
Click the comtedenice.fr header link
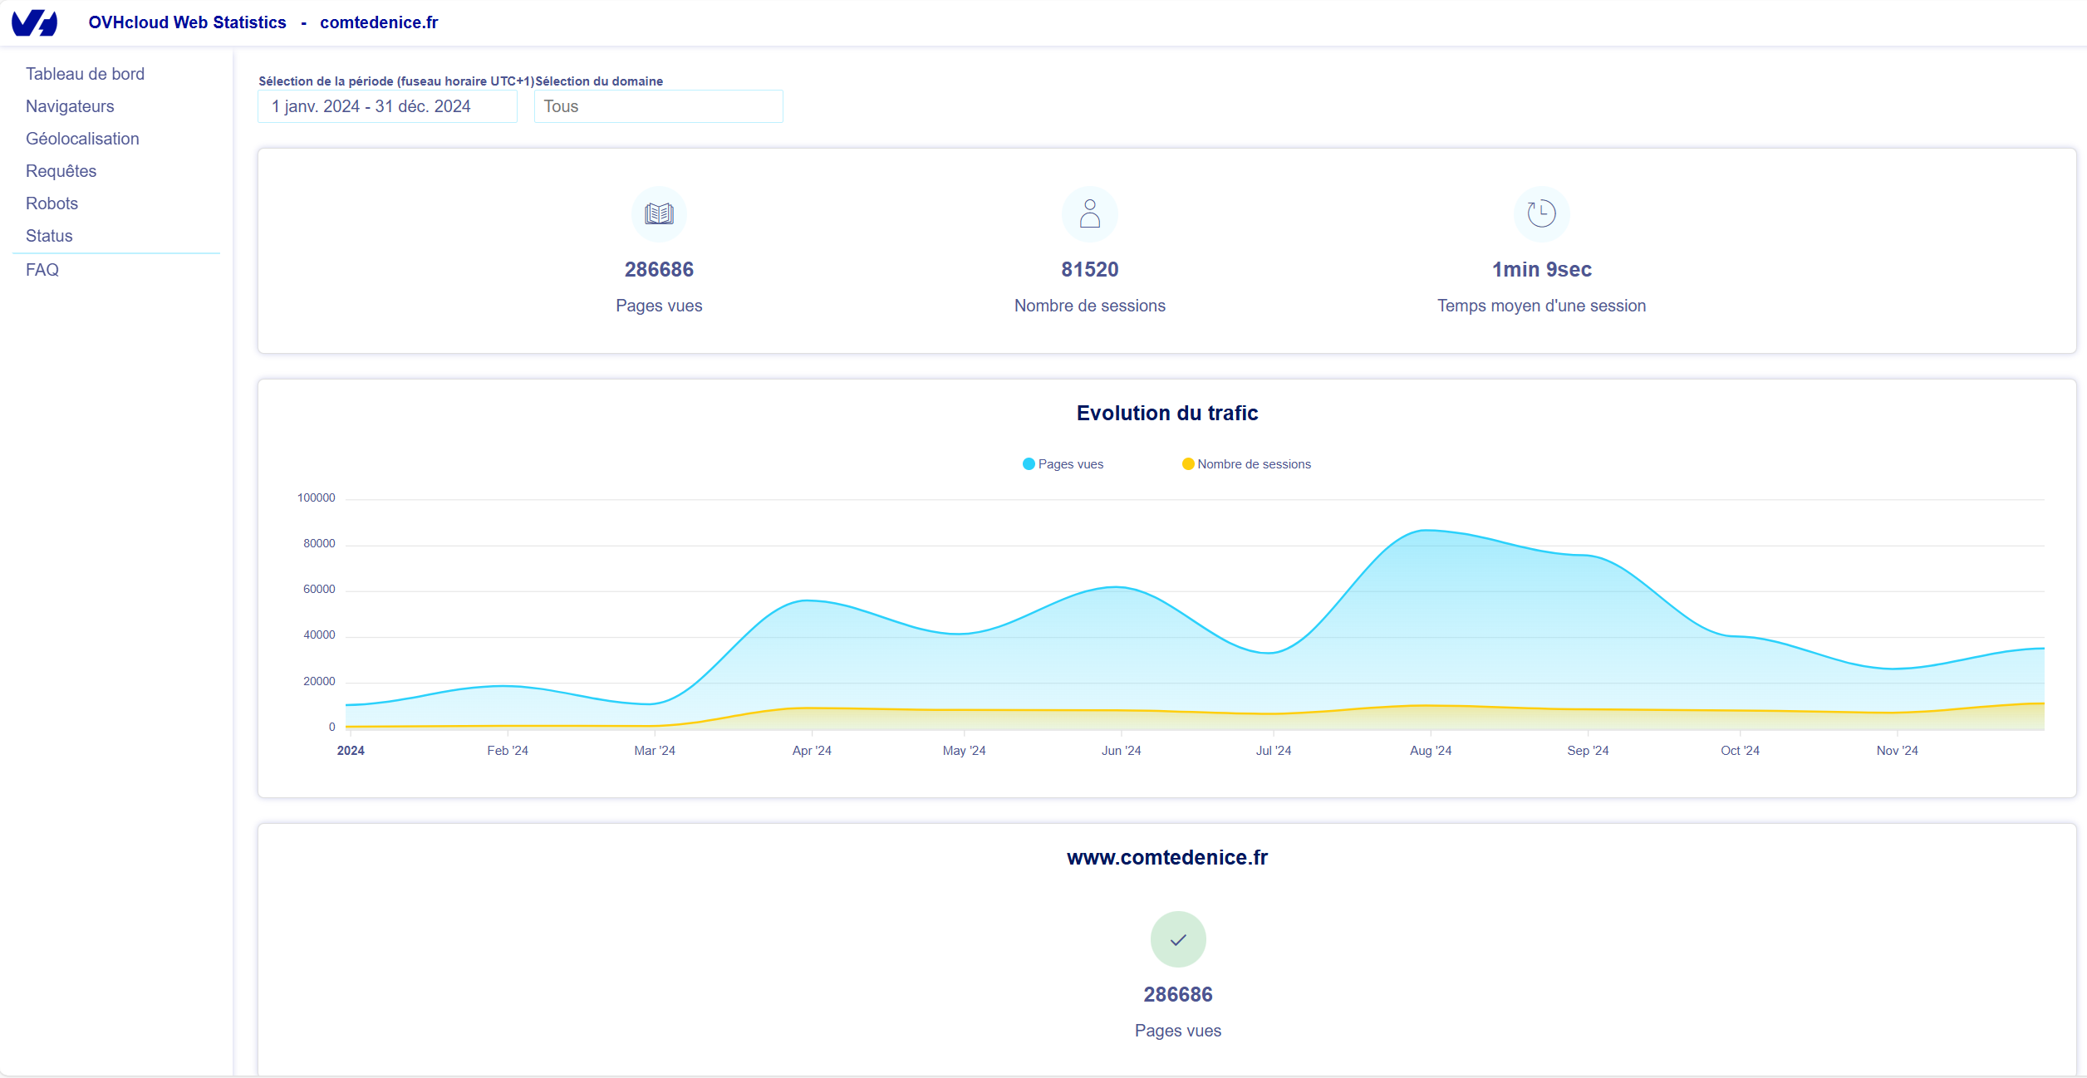click(378, 22)
